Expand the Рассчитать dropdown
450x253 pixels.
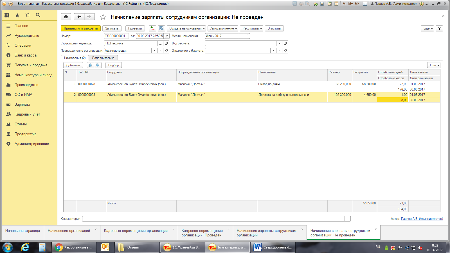(252, 28)
